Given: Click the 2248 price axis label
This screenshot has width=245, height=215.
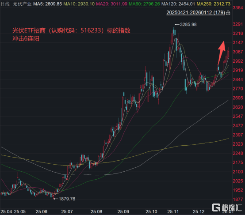Looking at the screenshot, I should click(238, 153).
